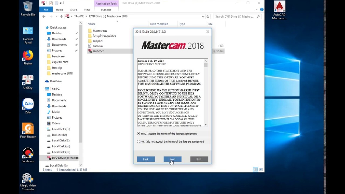The width and height of the screenshot is (345, 194).
Task: Open the Zalo desktop shortcut
Action: [x=28, y=106]
